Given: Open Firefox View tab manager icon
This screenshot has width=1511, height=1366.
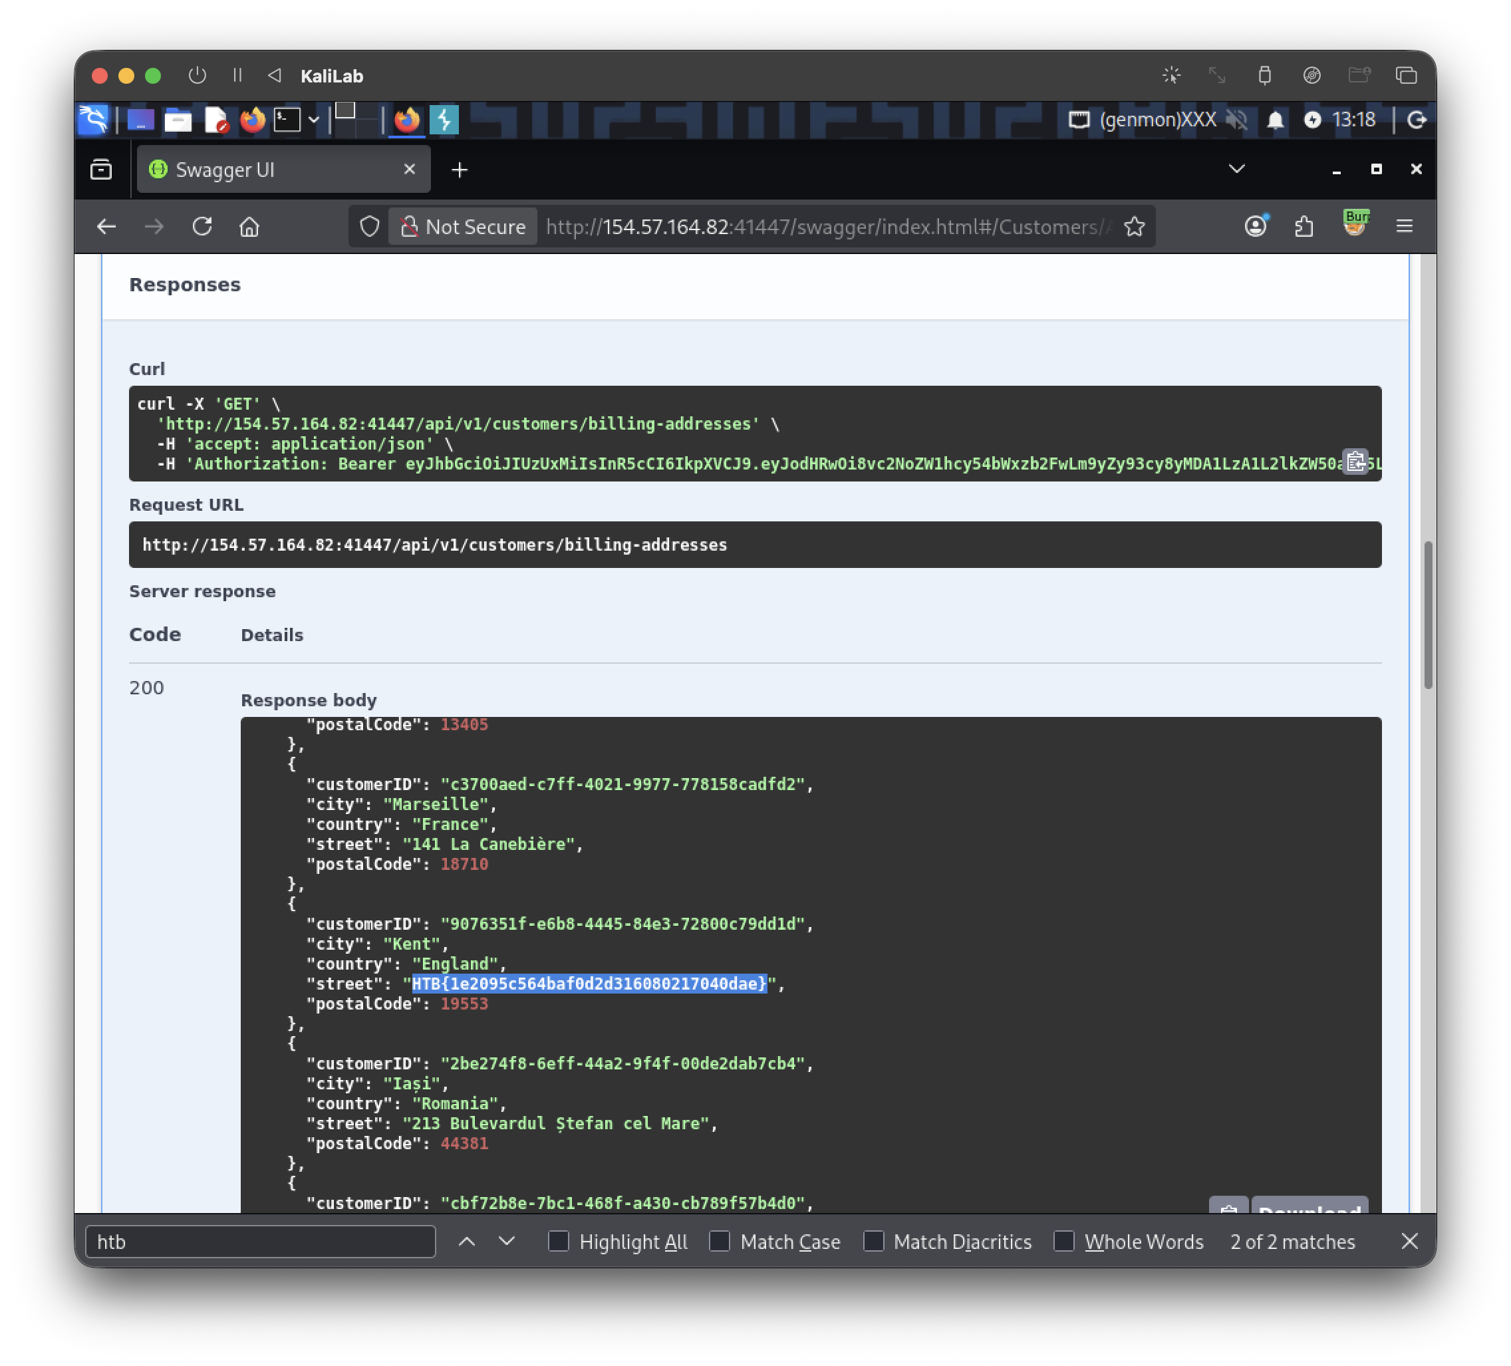Looking at the screenshot, I should click(x=101, y=170).
